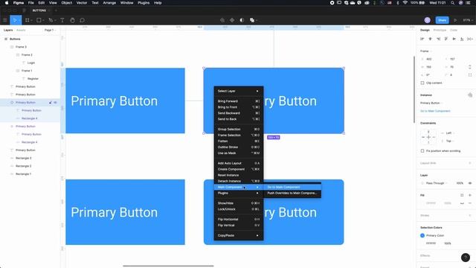Image resolution: width=476 pixels, height=268 pixels.
Task: Choose Add Auto Layout in context menu
Action: [239, 163]
